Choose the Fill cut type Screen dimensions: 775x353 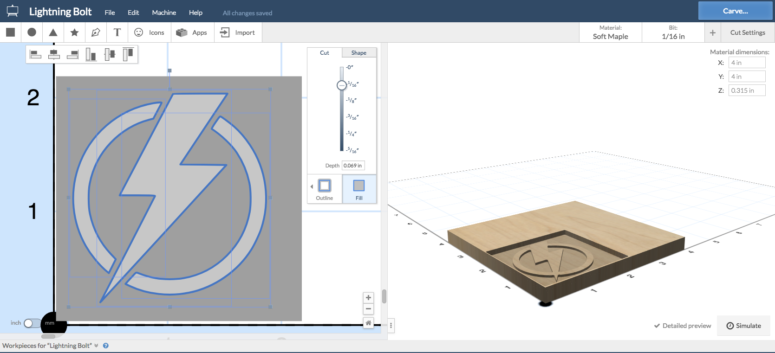pyautogui.click(x=359, y=189)
